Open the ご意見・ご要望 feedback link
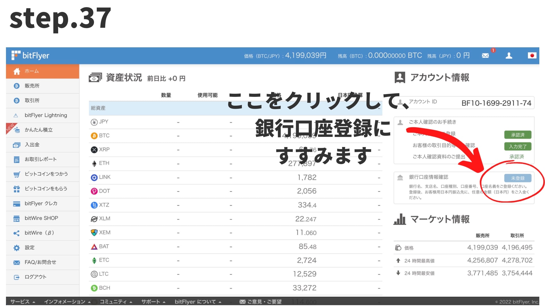545x306 pixels. (264, 302)
